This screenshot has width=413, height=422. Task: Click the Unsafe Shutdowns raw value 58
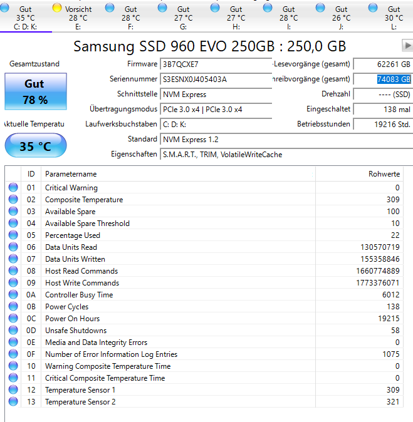(395, 330)
